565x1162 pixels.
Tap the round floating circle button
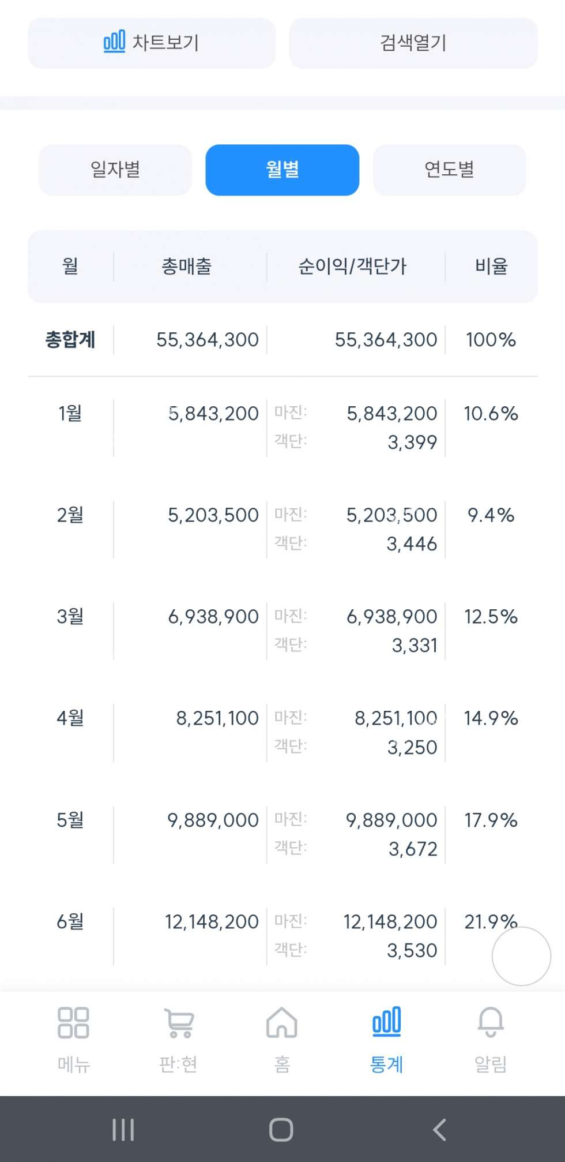(x=521, y=956)
